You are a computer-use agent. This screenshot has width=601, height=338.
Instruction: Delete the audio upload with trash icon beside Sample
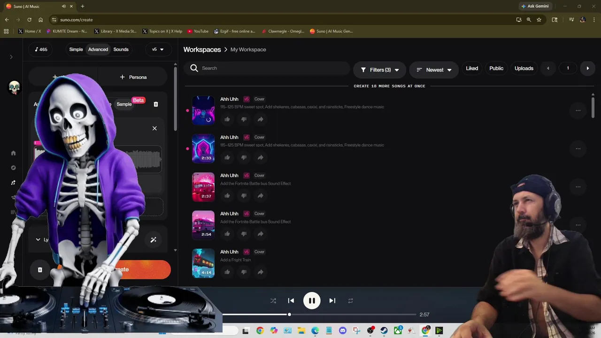156,104
